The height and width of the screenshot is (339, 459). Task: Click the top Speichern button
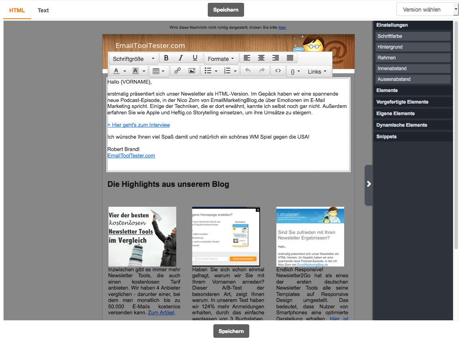(226, 10)
